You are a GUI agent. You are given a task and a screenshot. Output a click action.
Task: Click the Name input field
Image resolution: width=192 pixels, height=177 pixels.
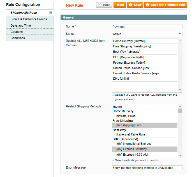coord(147,27)
